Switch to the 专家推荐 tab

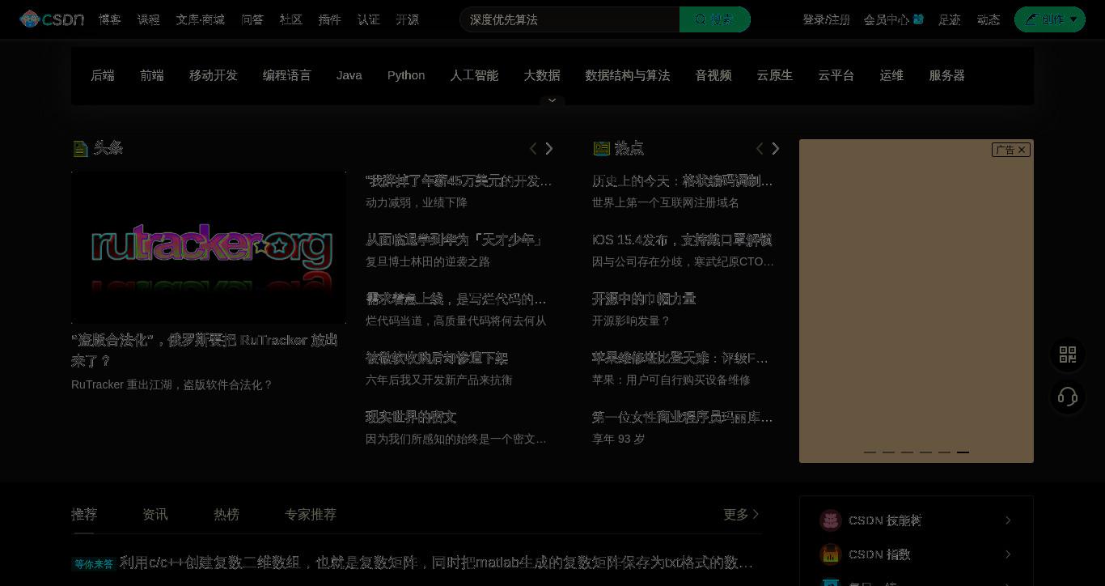pyautogui.click(x=311, y=514)
